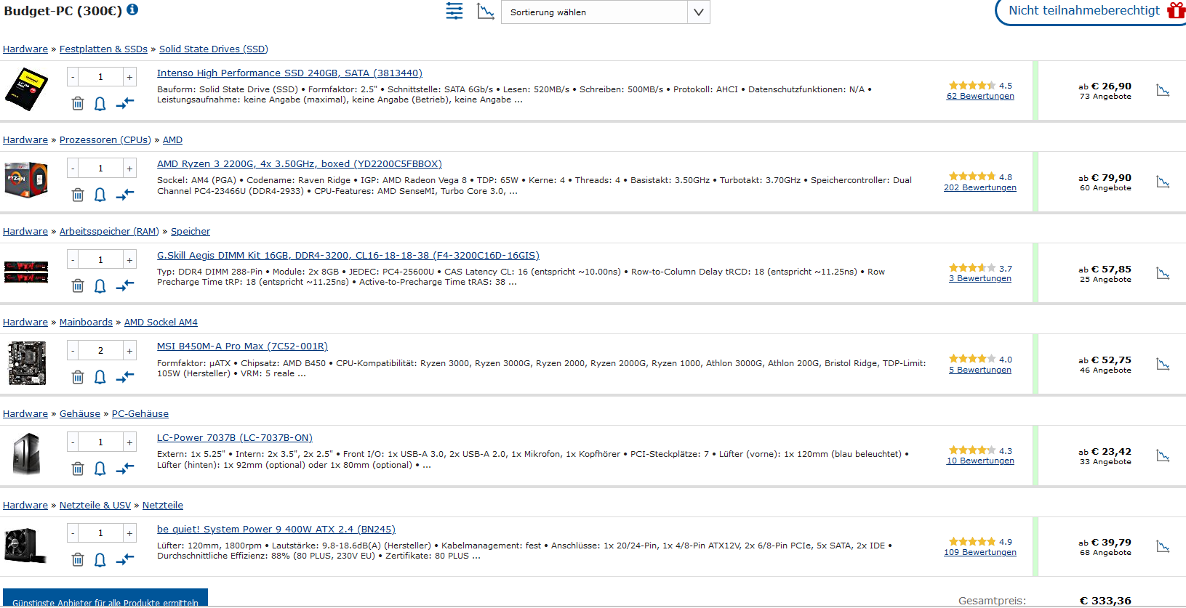Increase quantity of G.Skill Aegis RAM
Image resolution: width=1186 pixels, height=608 pixels.
(129, 260)
